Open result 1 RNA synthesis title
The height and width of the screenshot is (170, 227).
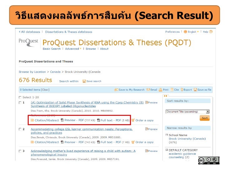coord(87,104)
